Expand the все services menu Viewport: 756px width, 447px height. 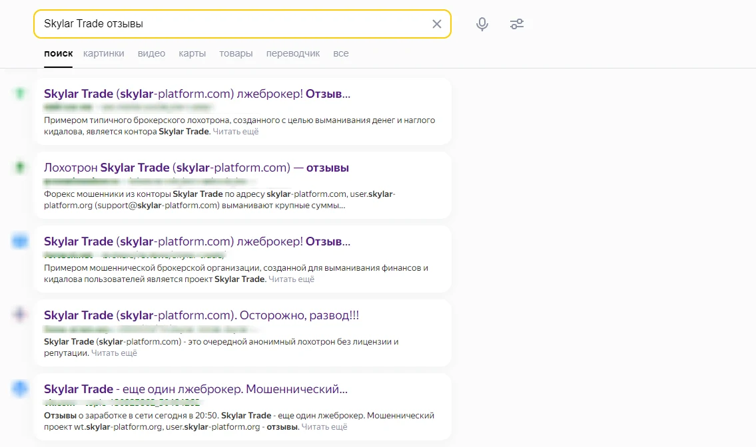[x=341, y=53]
